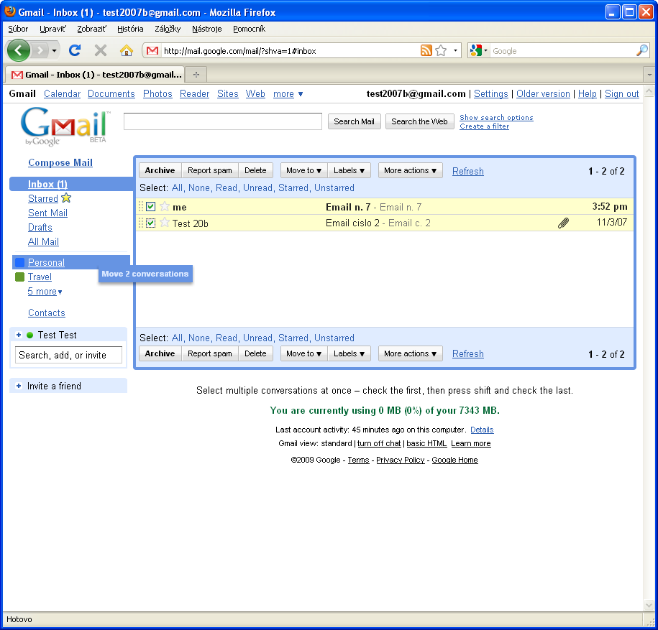Click the Gmail search input field

[x=223, y=121]
